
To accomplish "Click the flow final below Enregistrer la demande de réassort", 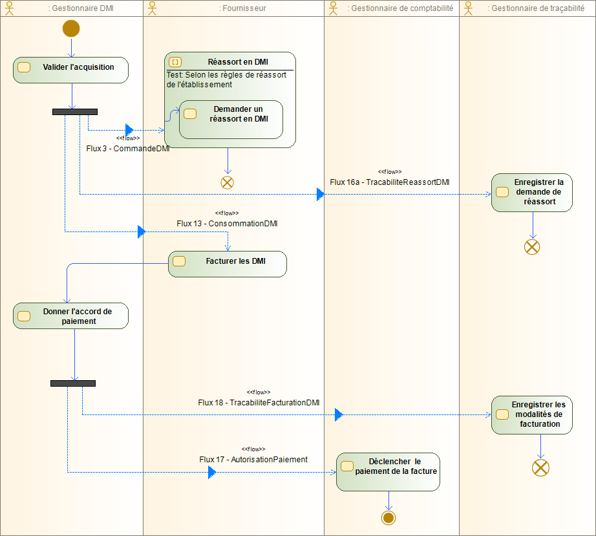I will [x=531, y=246].
